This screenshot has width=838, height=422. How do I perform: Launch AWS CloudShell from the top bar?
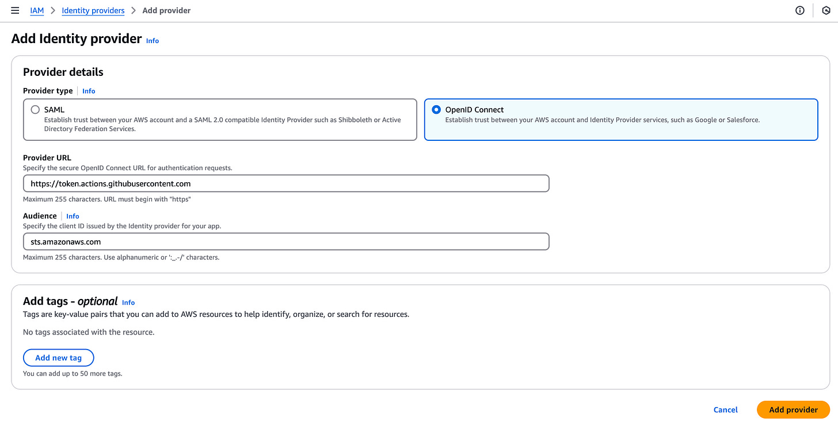[826, 10]
